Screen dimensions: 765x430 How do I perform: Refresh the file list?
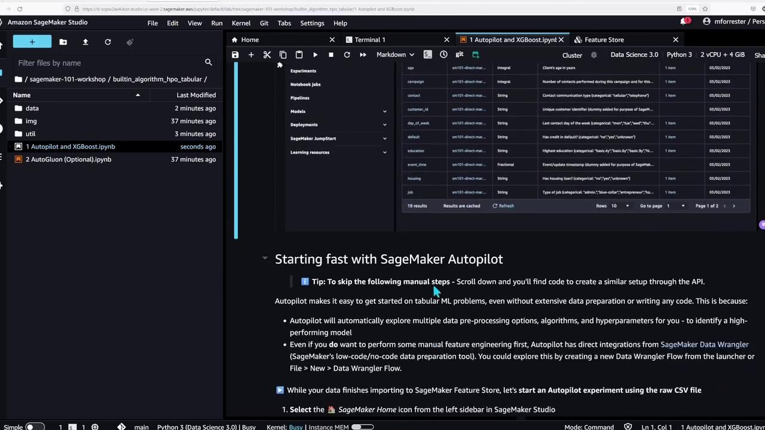tap(108, 42)
